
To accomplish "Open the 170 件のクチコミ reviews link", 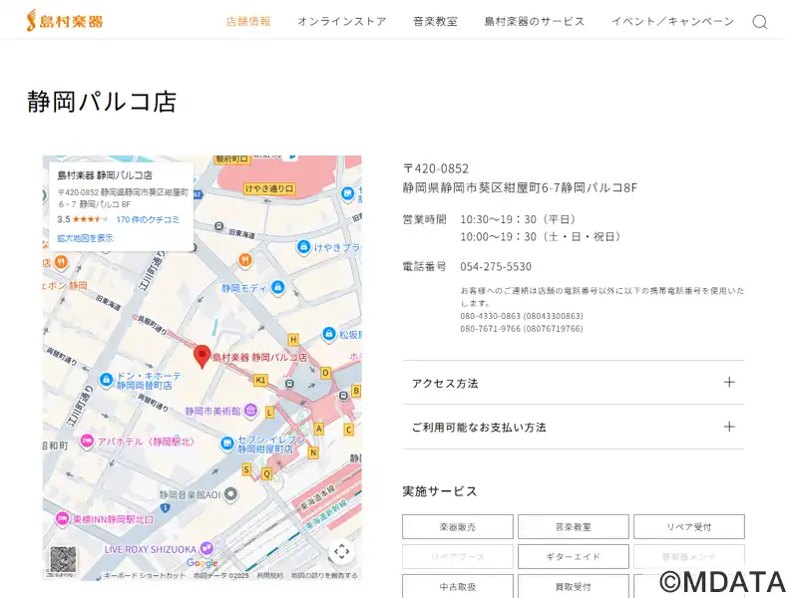I will [x=148, y=219].
